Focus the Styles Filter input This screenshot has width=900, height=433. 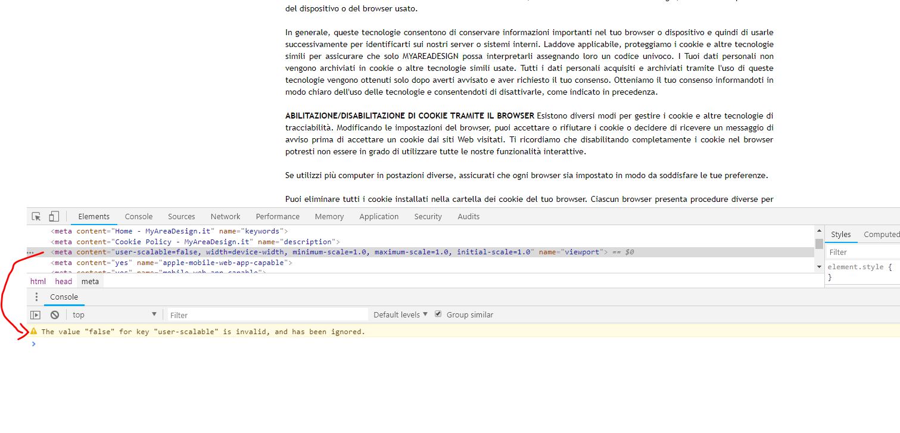(862, 252)
